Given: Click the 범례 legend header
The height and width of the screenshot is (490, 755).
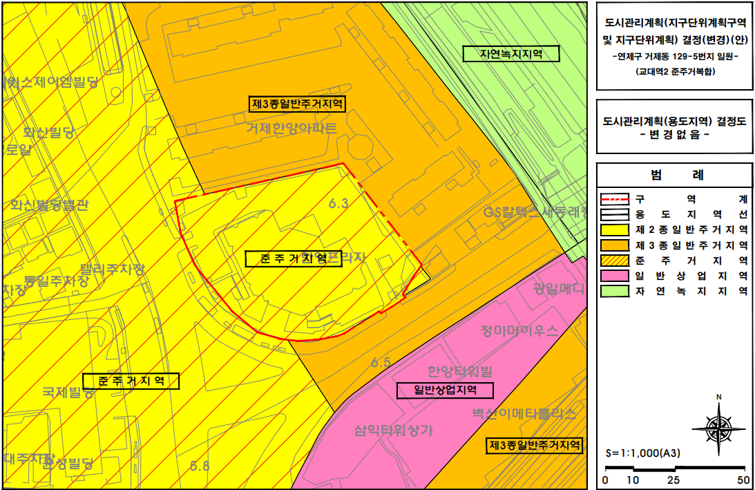Looking at the screenshot, I should [673, 175].
